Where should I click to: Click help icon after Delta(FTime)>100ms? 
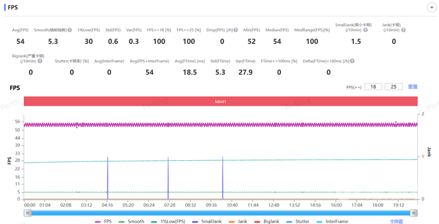pos(352,61)
